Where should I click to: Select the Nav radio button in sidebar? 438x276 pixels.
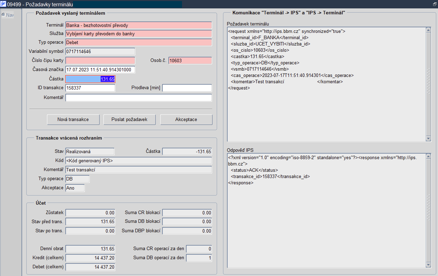[3, 15]
